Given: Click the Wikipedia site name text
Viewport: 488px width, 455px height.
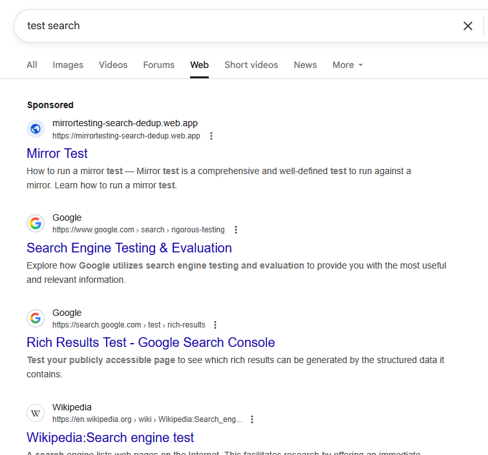Looking at the screenshot, I should tap(72, 407).
